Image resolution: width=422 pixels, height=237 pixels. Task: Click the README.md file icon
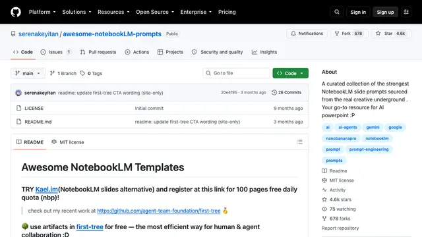(x=18, y=121)
